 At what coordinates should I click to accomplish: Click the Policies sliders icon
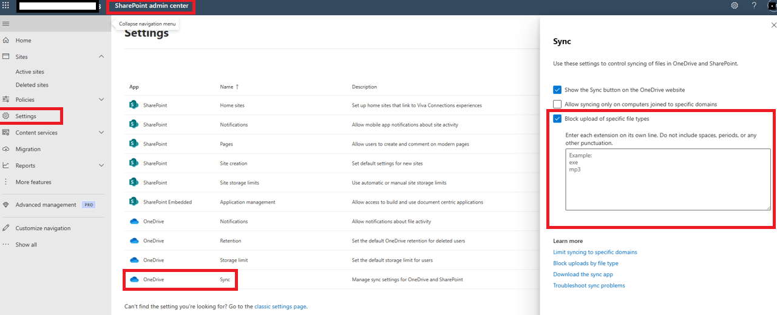point(6,99)
